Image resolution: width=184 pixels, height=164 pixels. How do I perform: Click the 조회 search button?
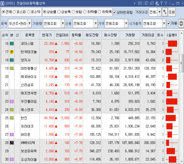pos(172,12)
